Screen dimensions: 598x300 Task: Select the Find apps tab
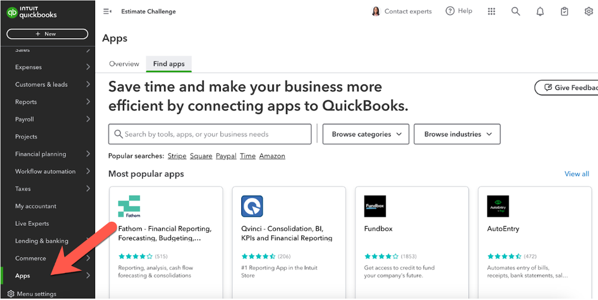click(x=169, y=64)
